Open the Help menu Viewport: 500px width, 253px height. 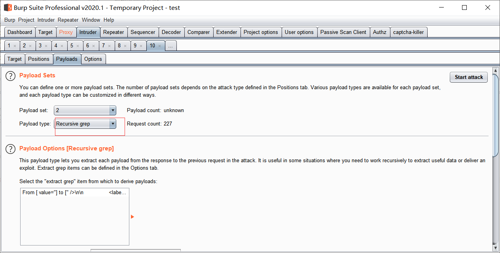click(109, 20)
